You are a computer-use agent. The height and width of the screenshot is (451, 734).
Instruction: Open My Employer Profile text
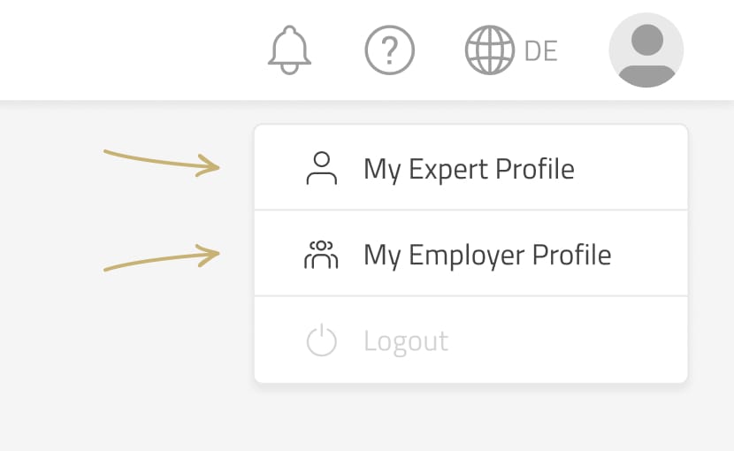487,255
